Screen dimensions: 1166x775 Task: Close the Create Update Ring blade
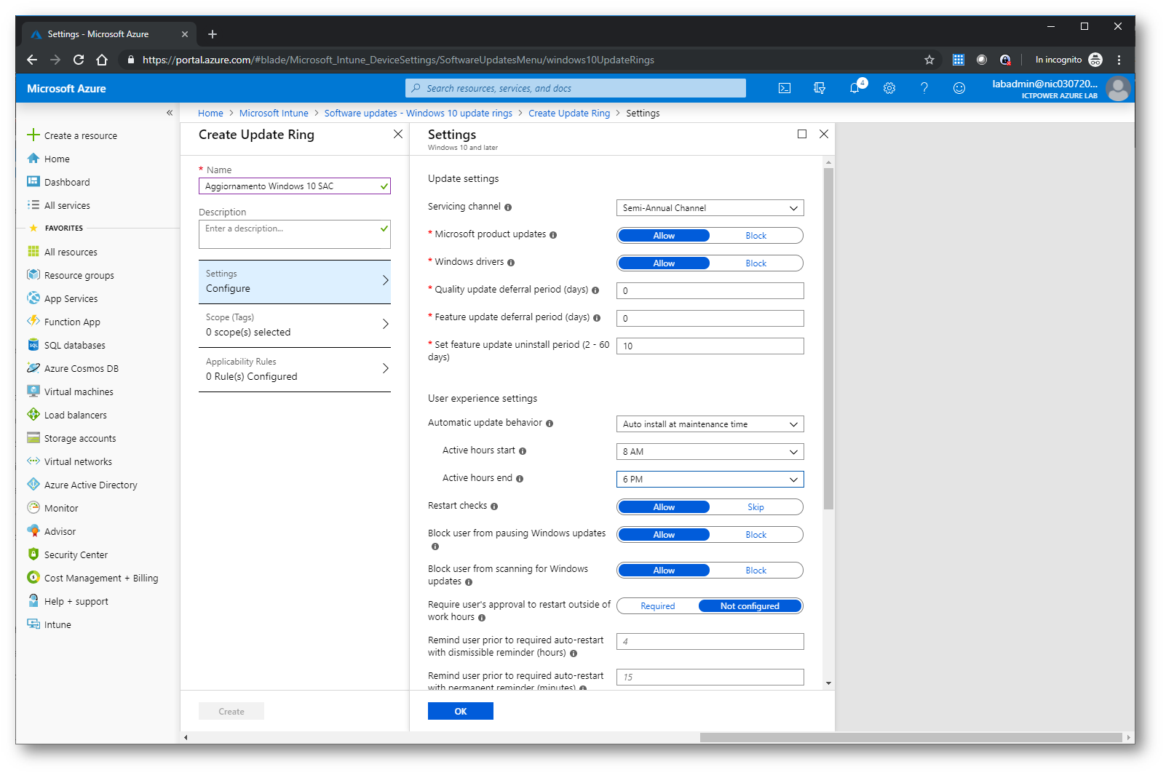(x=398, y=134)
